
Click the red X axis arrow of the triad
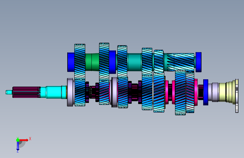click(24, 140)
